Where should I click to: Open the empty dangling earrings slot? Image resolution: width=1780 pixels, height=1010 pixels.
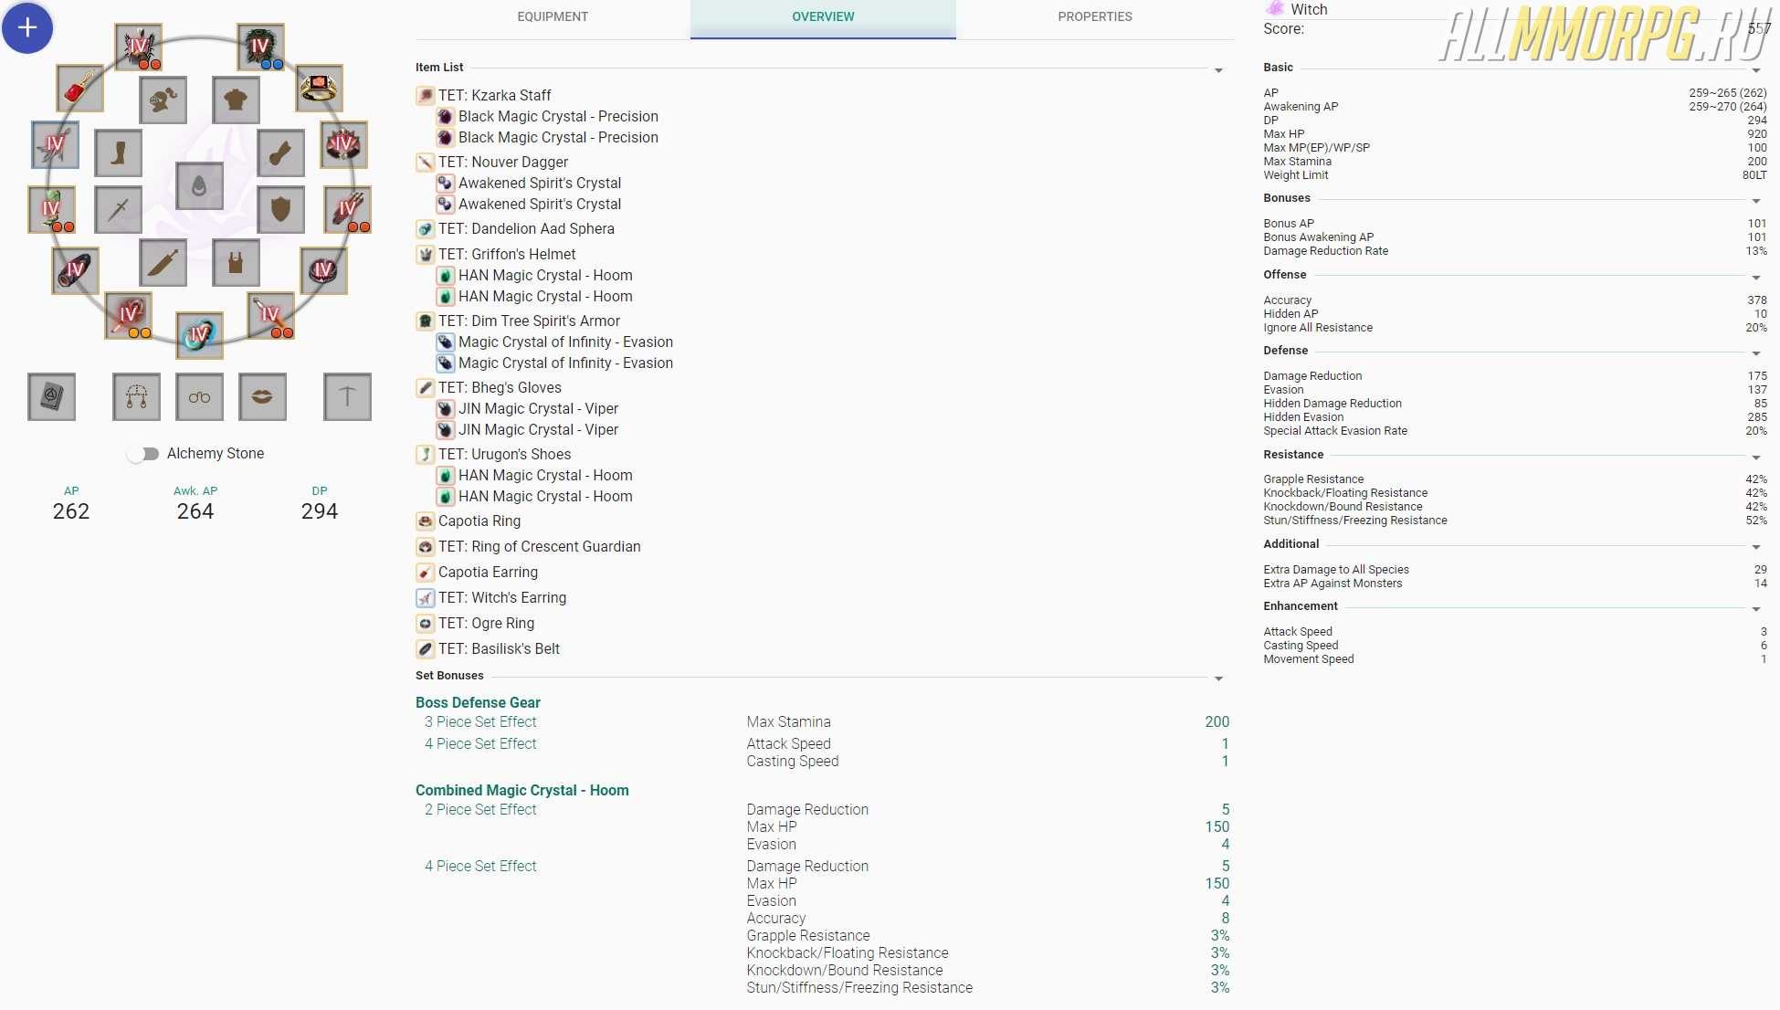136,396
